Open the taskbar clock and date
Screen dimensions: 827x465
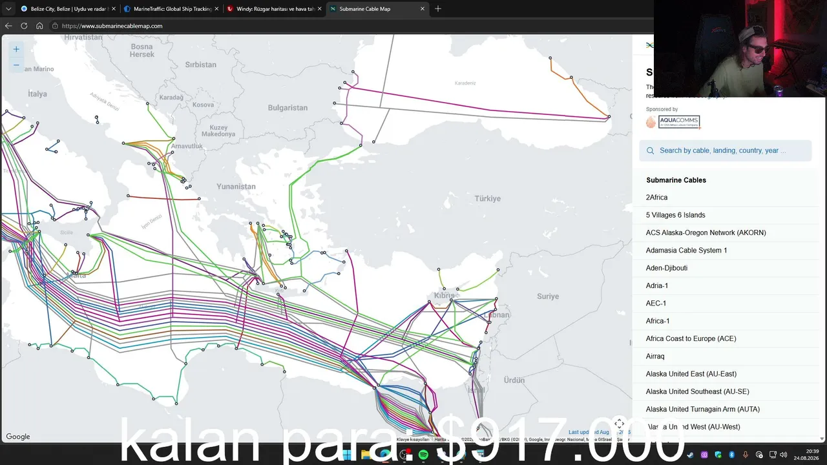tap(806, 455)
